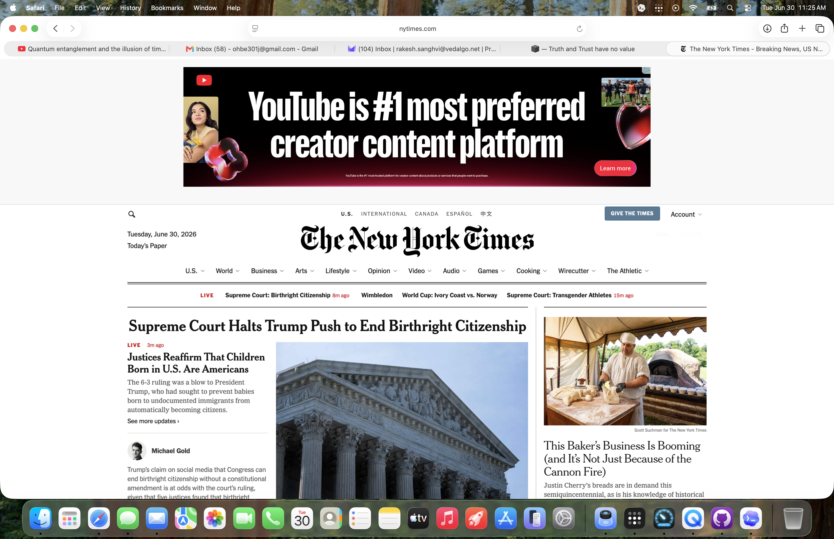
Task: Click the baker kneading dough photo
Action: 625,371
